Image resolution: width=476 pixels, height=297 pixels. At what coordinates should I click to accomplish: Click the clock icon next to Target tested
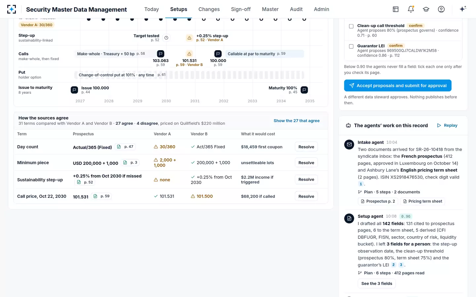tap(167, 38)
